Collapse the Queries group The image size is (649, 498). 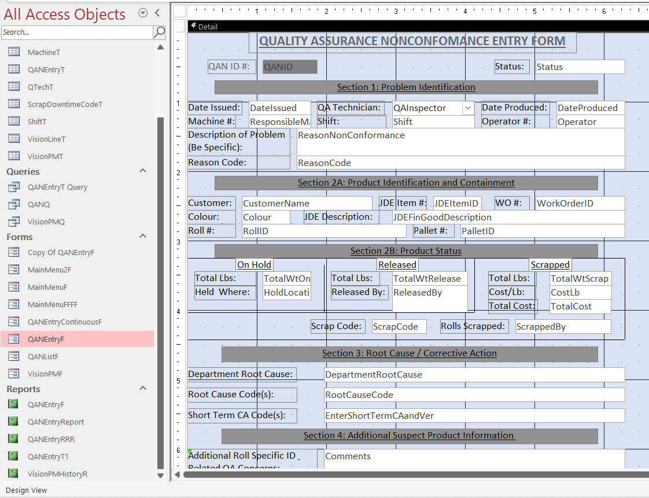143,171
